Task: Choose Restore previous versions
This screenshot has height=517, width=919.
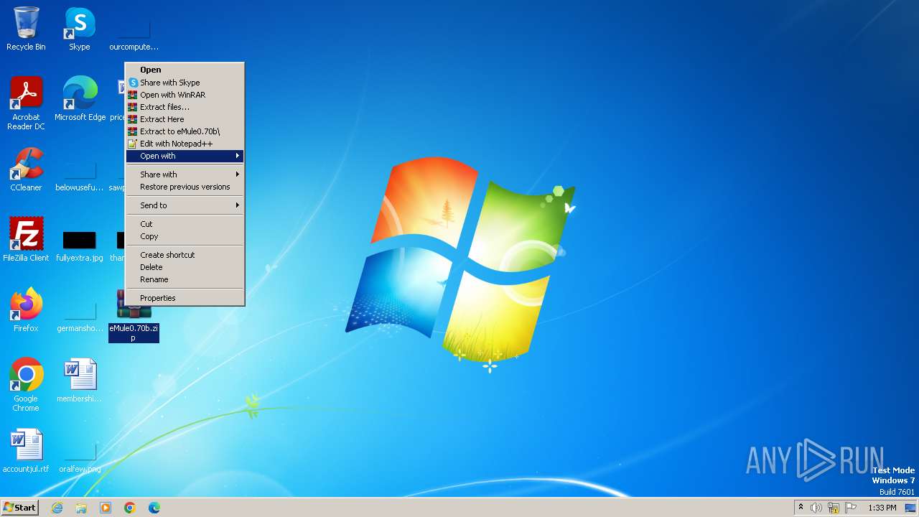Action: [185, 187]
